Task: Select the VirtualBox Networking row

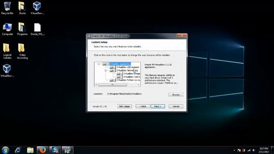Action: click(127, 70)
